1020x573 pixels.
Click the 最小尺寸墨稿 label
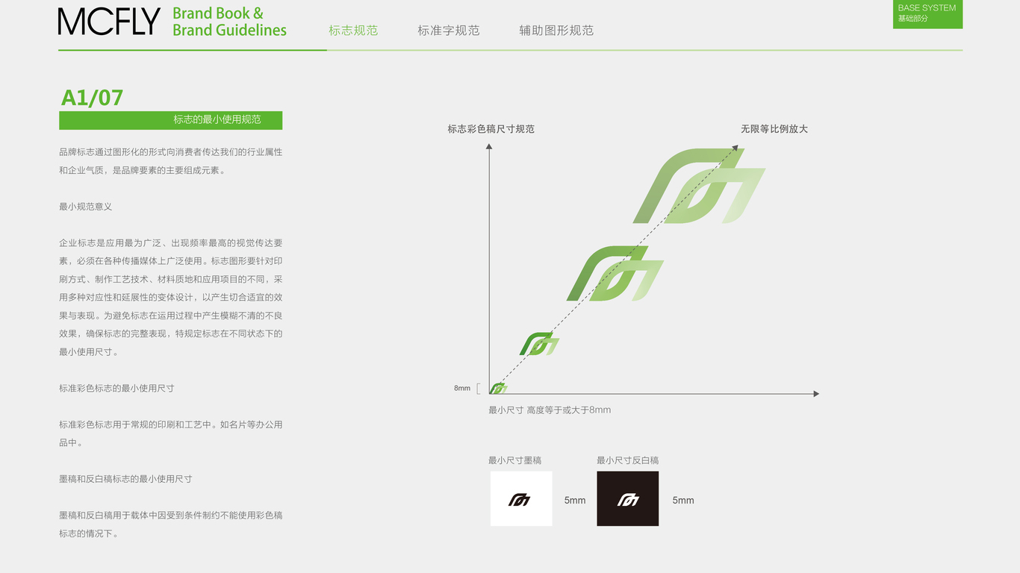point(515,461)
